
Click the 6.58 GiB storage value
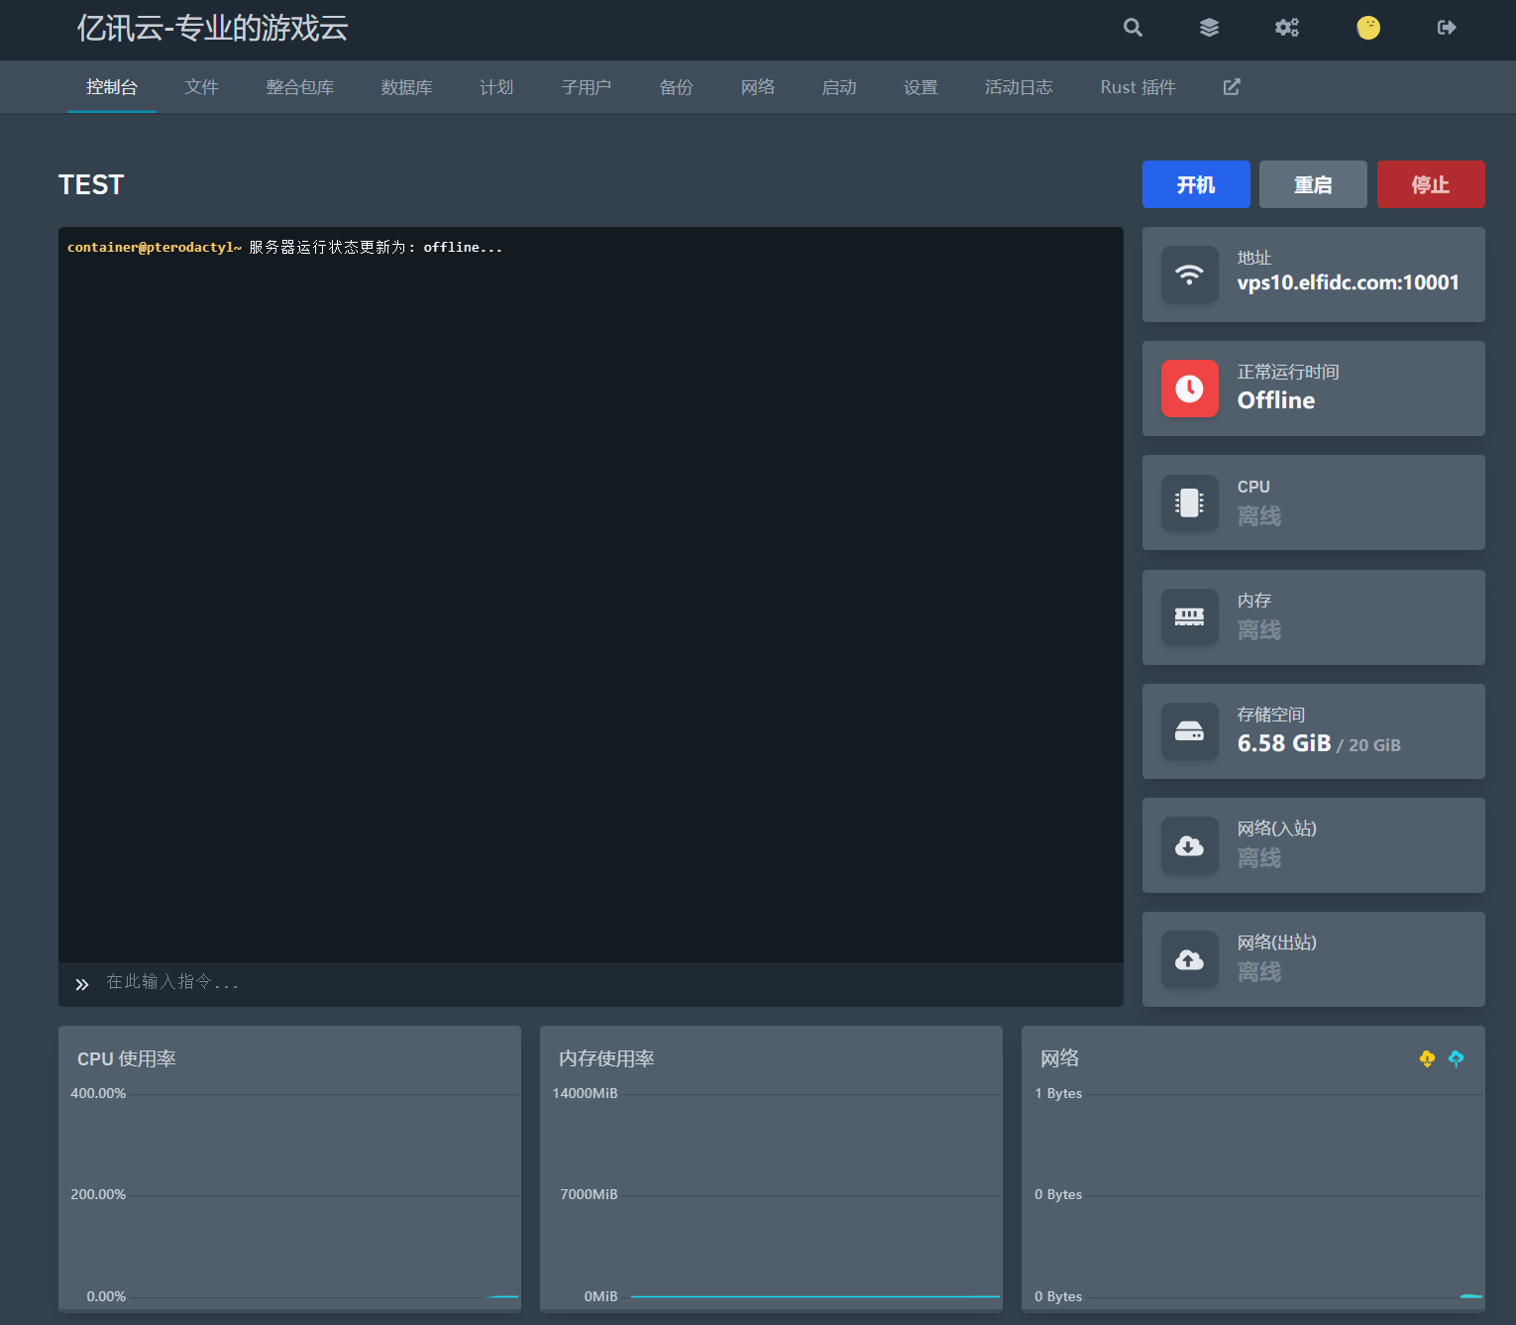click(1284, 743)
